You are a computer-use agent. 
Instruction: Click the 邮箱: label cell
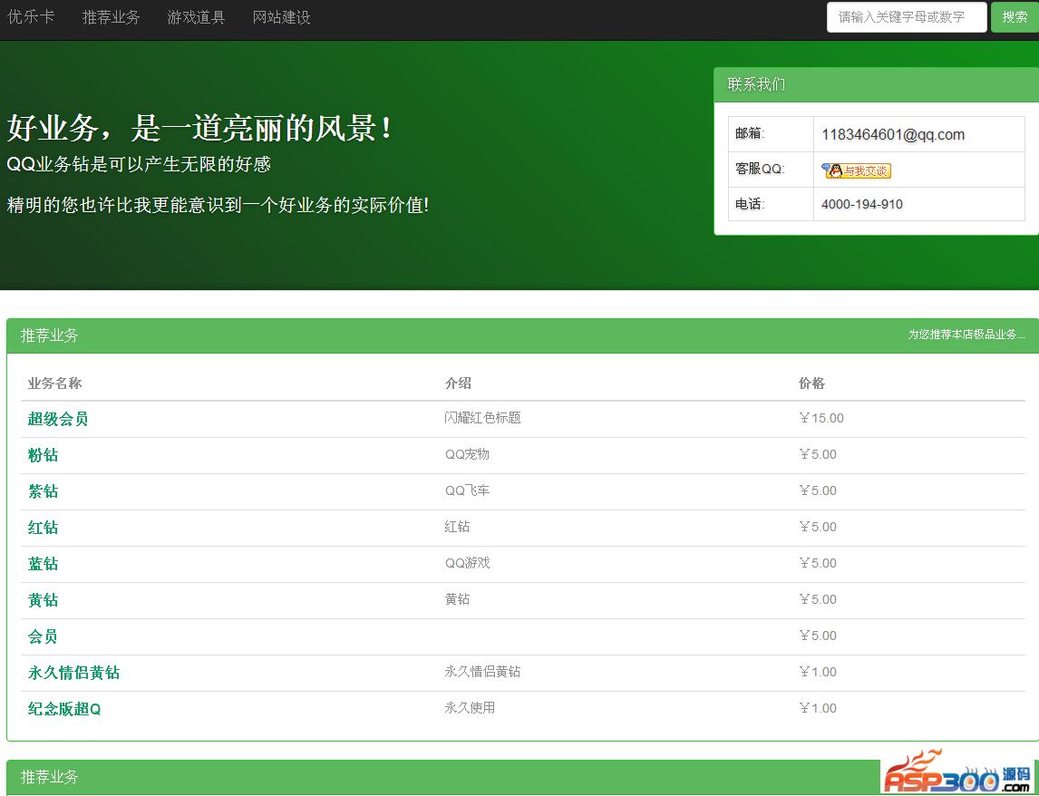point(771,134)
